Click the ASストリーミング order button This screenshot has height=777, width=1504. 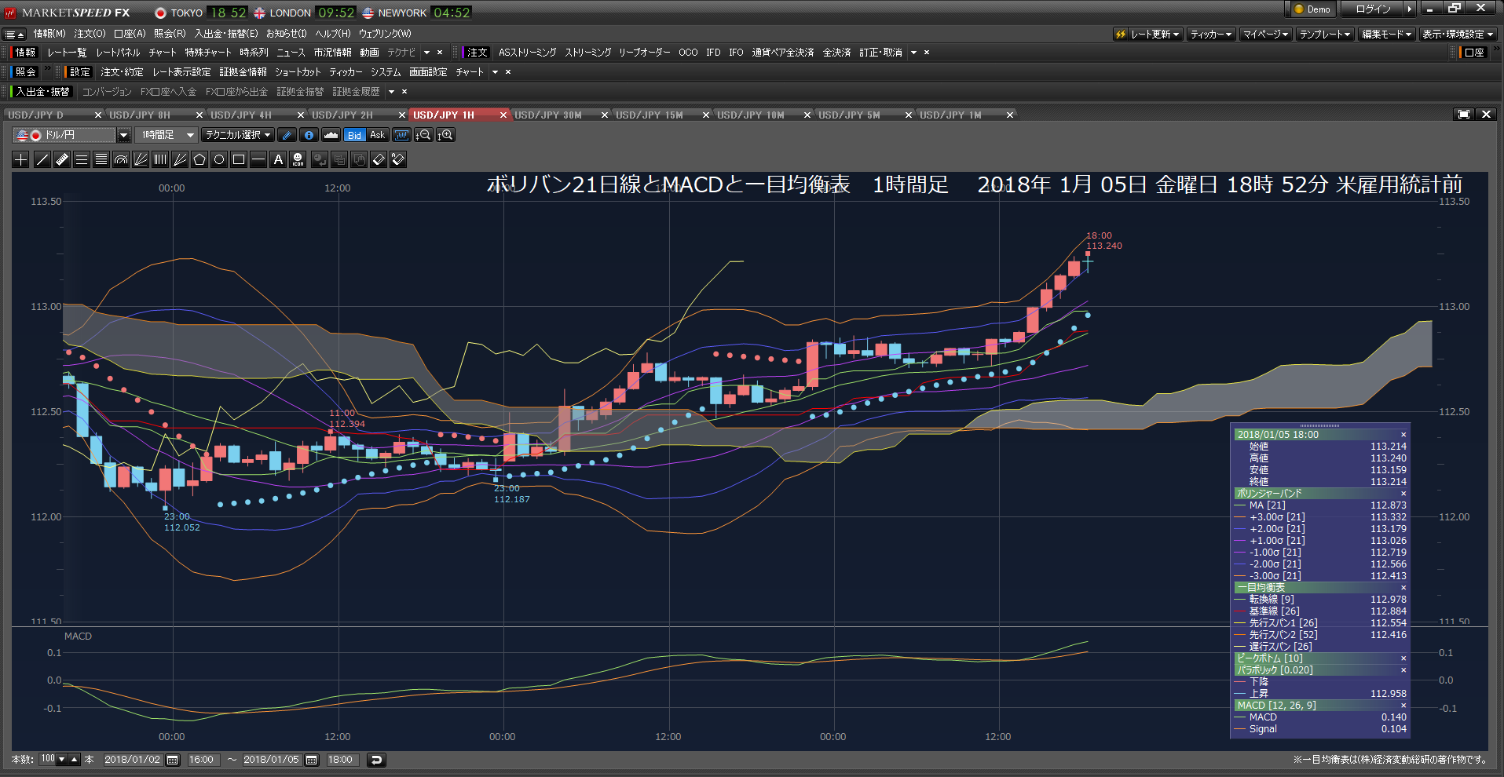(528, 53)
